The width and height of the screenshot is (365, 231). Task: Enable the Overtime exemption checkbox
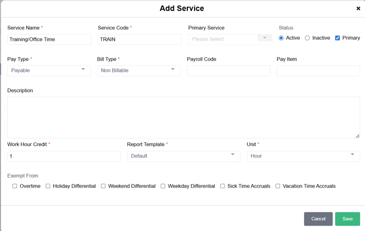click(x=15, y=186)
